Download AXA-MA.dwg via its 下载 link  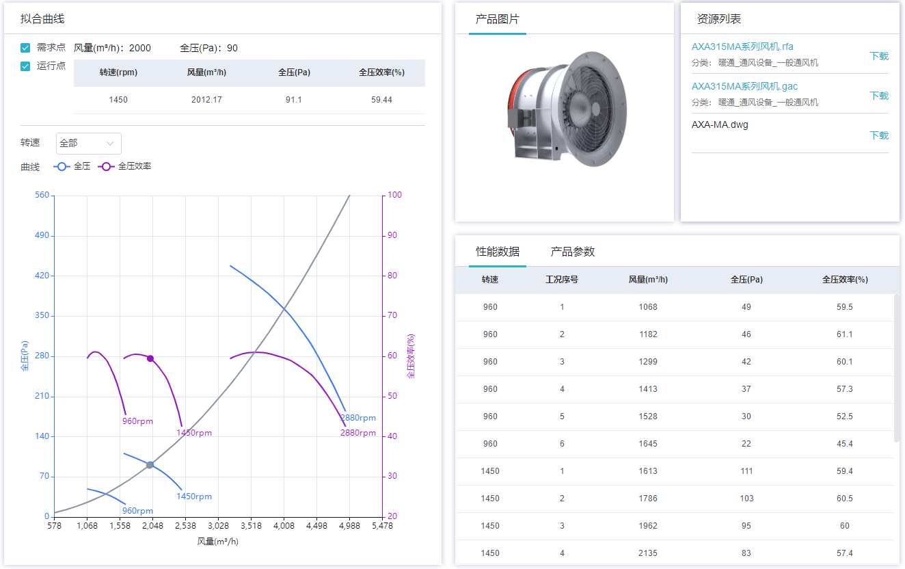tap(879, 135)
